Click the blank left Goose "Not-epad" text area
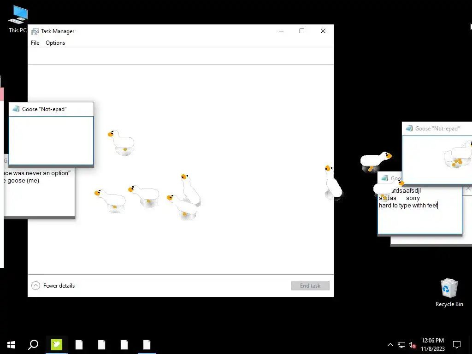 tap(51, 141)
